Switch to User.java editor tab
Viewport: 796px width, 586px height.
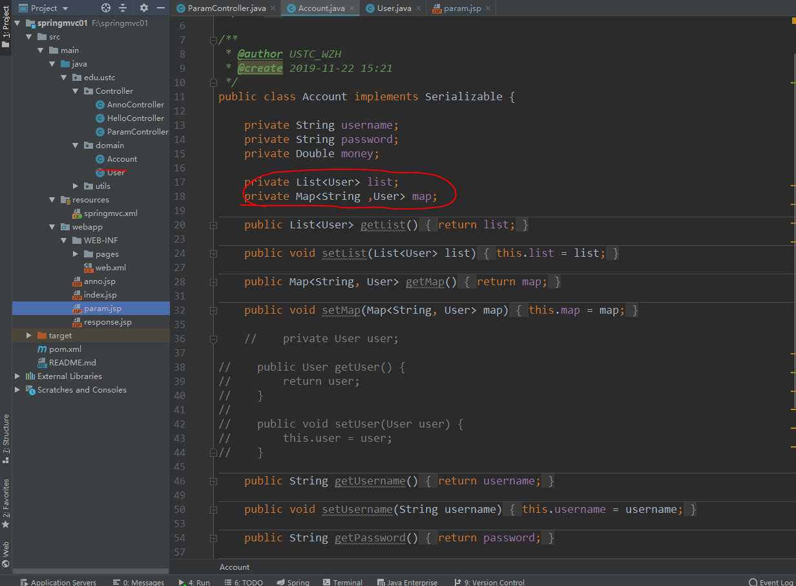(394, 8)
